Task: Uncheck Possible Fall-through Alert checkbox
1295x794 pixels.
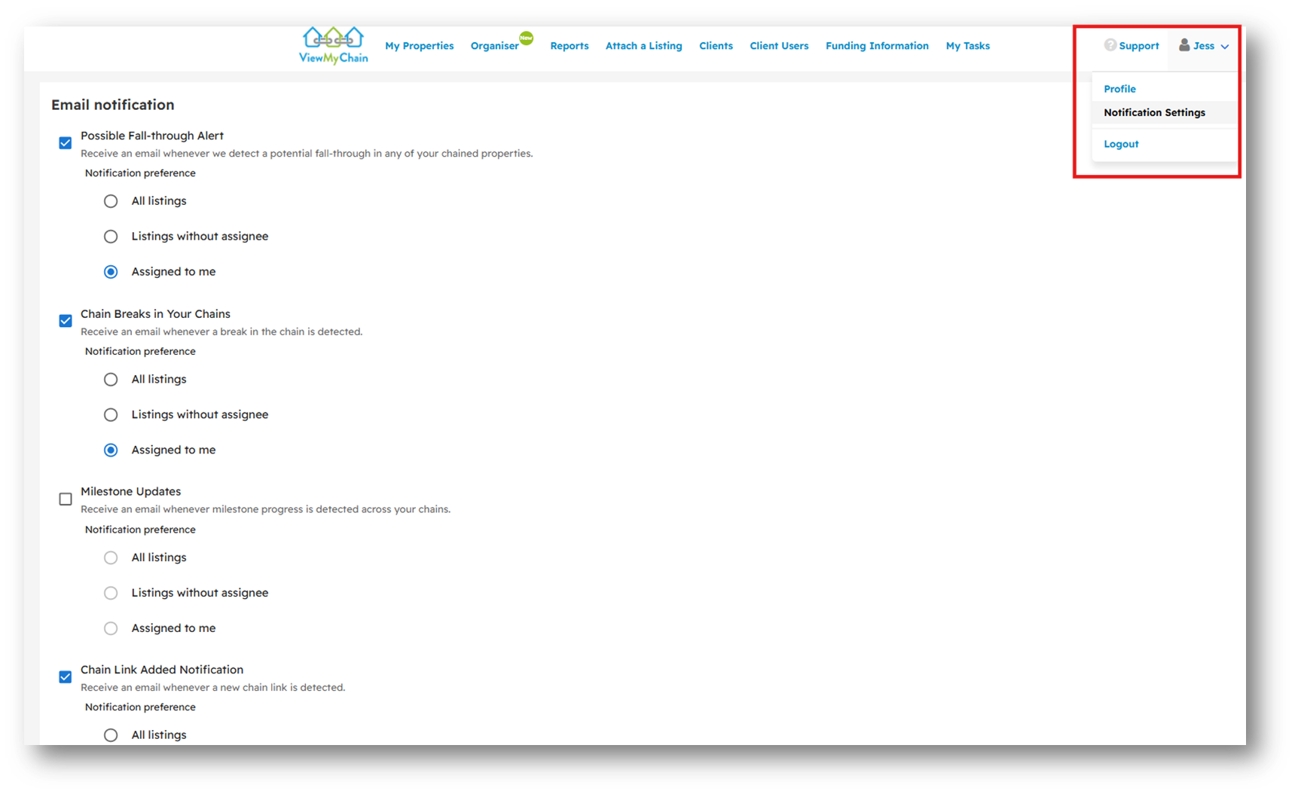Action: tap(66, 142)
